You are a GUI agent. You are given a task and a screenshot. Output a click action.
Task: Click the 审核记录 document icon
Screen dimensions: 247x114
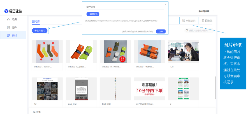tap(184, 21)
